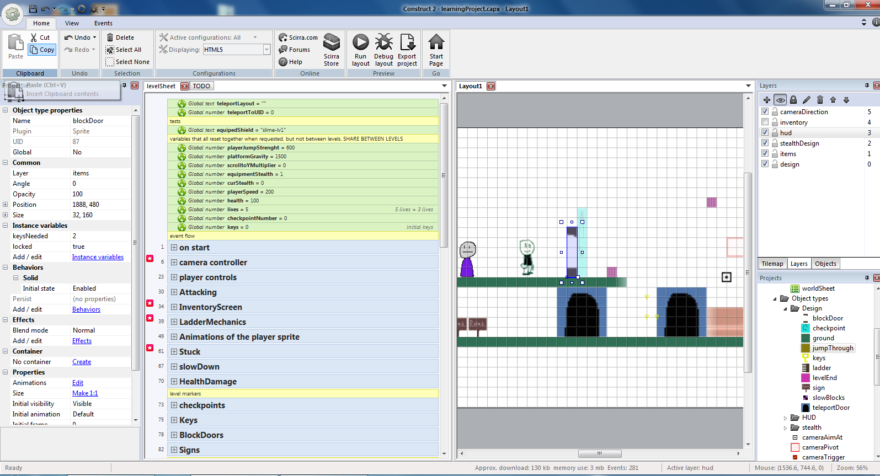Expand the Position property row
880x476 pixels.
[6, 205]
